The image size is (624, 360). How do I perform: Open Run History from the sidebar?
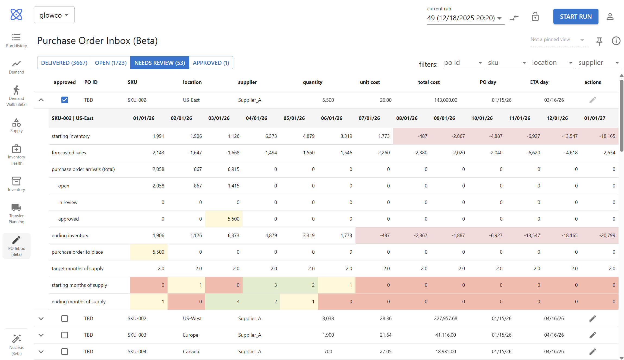[x=16, y=41]
